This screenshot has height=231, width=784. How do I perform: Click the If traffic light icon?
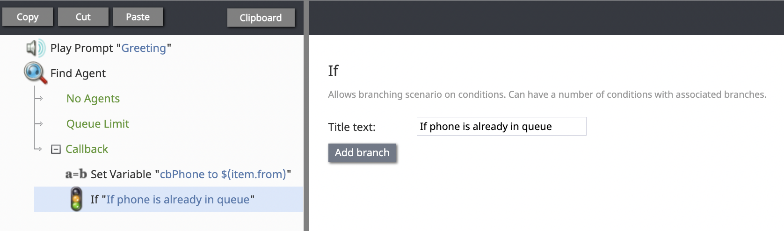(x=76, y=199)
